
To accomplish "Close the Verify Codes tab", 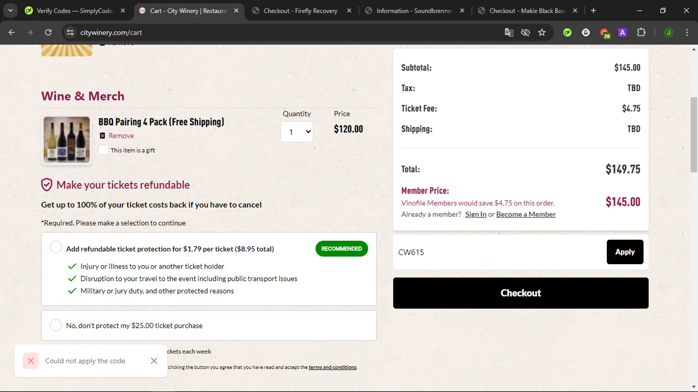I will 123,11.
